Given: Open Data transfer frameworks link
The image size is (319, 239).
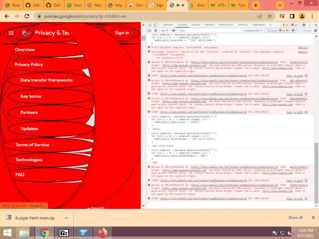Looking at the screenshot, I should tap(46, 80).
